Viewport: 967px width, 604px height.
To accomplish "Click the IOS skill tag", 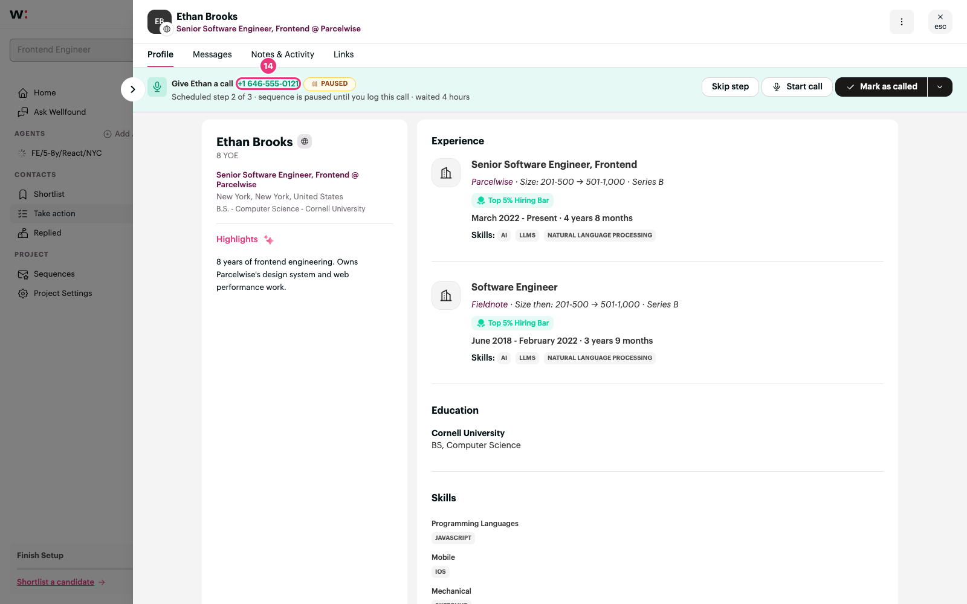I will point(441,572).
